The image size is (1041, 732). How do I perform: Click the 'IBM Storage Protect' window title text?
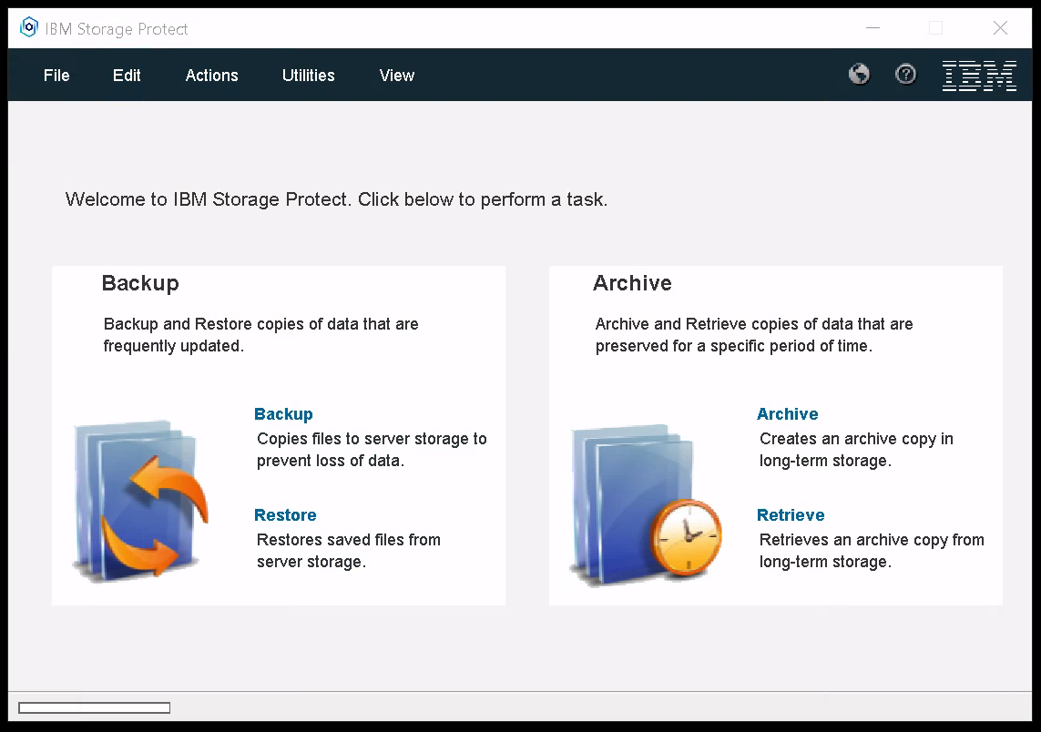[117, 29]
